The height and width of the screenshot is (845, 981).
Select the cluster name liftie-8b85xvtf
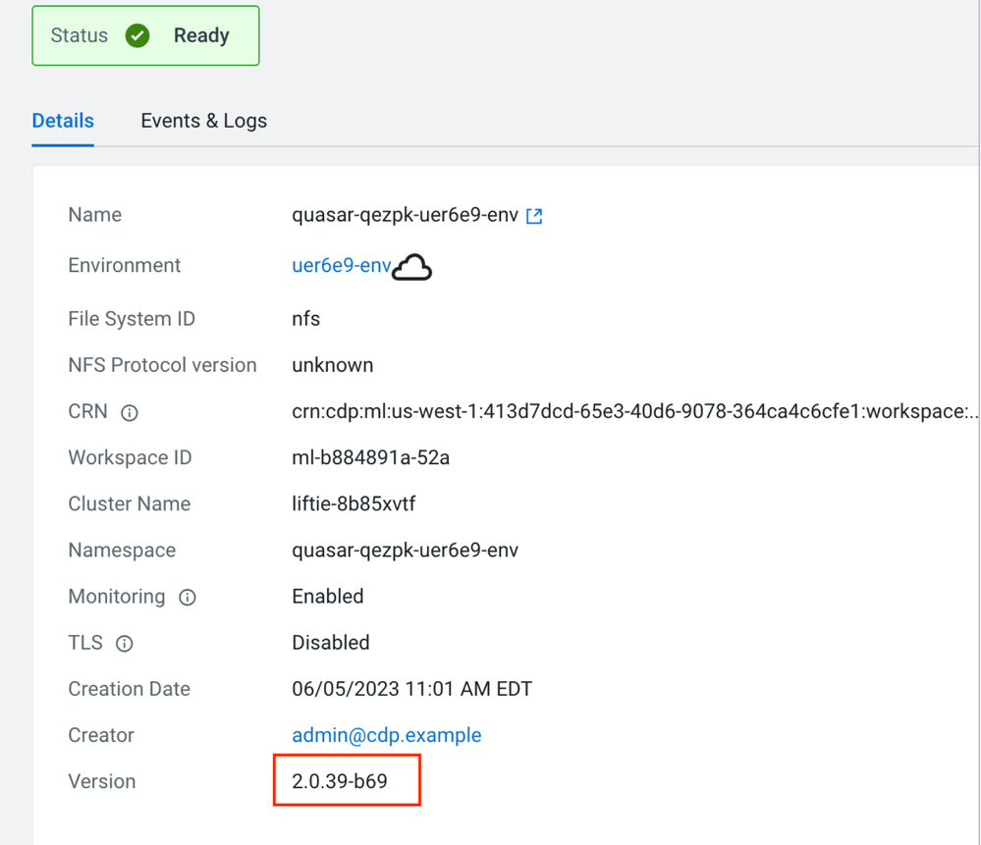coord(354,503)
